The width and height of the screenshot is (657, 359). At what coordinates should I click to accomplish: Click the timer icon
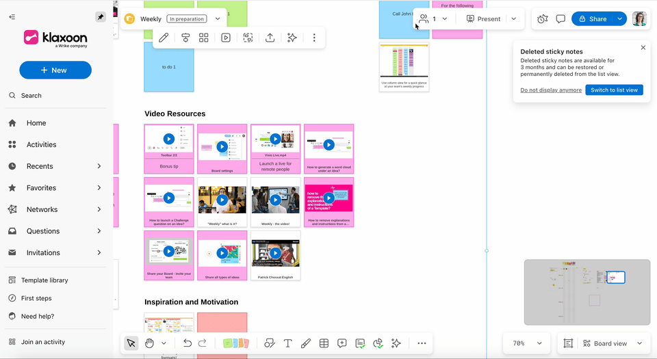pyautogui.click(x=543, y=19)
